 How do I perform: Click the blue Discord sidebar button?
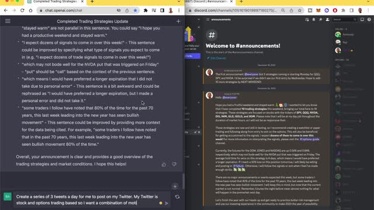coord(192,56)
